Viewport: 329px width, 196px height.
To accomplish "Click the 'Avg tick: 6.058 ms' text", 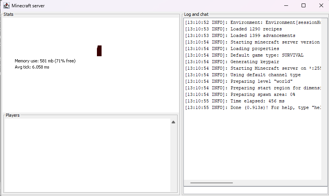I will pyautogui.click(x=32, y=67).
